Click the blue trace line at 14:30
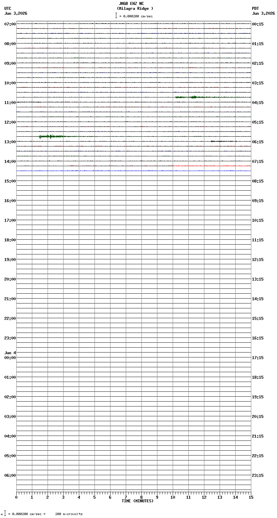 click(x=134, y=171)
